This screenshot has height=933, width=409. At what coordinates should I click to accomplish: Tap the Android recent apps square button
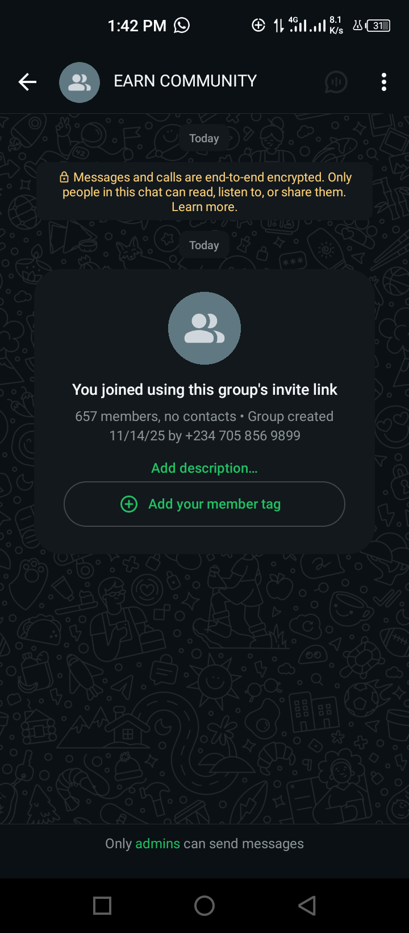[102, 906]
